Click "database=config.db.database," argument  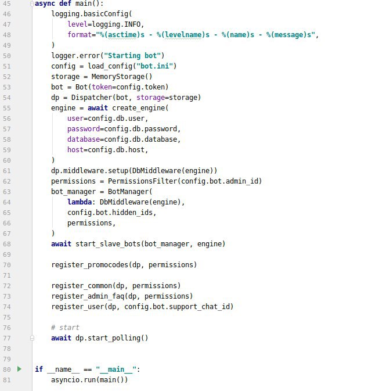pyautogui.click(x=124, y=139)
